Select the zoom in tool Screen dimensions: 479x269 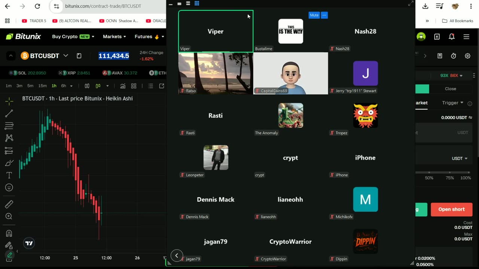coord(9,216)
